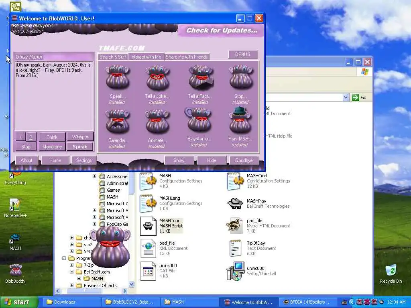Open BlobWORLD Settings
This screenshot has height=308, width=411.
pyautogui.click(x=84, y=160)
